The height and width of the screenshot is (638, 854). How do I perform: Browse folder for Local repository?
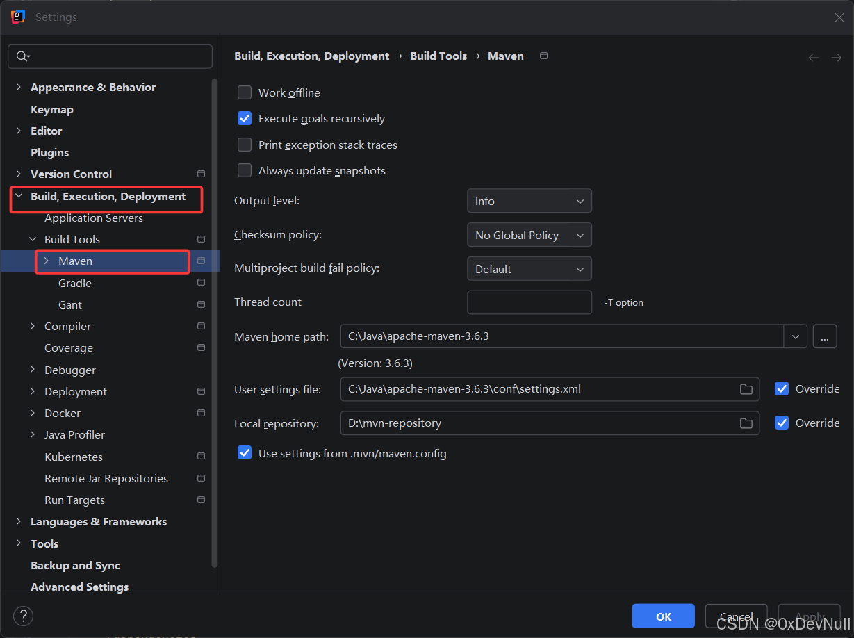pos(746,423)
